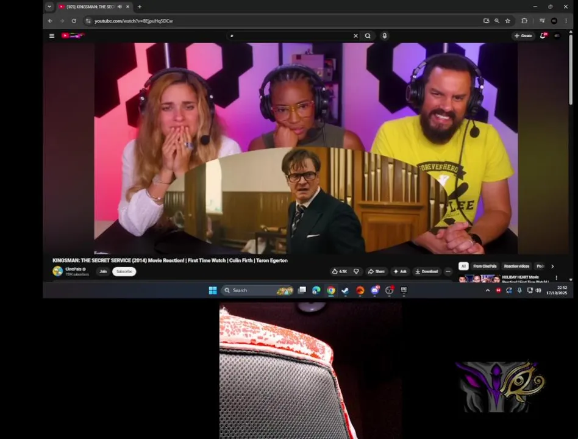This screenshot has width=578, height=439.
Task: Open YouTube notifications bell
Action: pos(543,36)
